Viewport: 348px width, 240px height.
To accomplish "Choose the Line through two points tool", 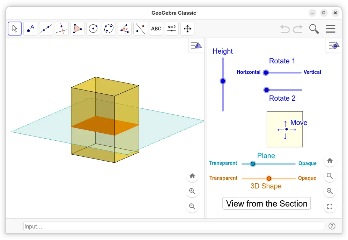I will tap(46, 29).
